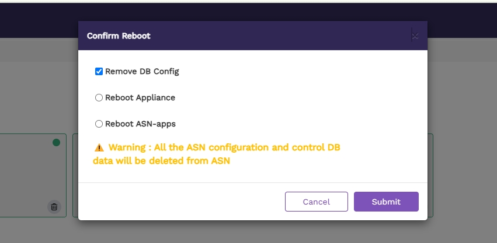Click the trash delete icon on card

tap(54, 206)
